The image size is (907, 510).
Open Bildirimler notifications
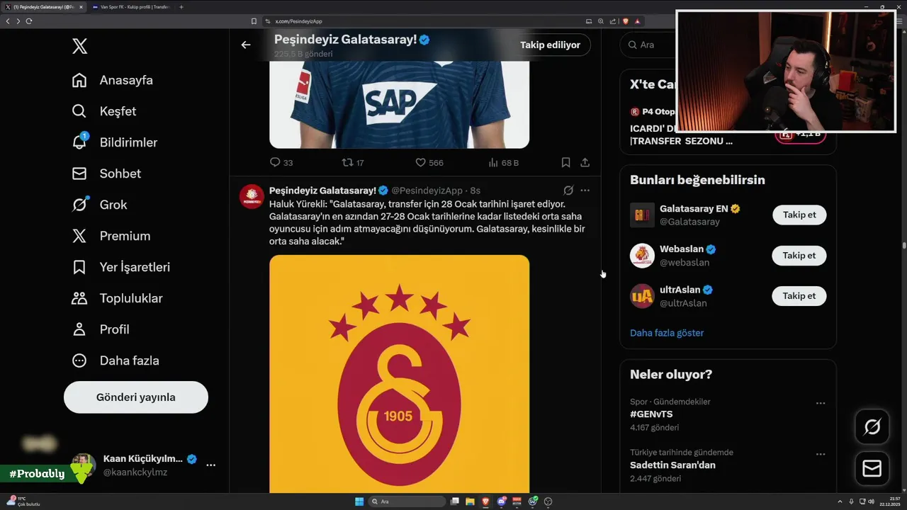coord(114,142)
